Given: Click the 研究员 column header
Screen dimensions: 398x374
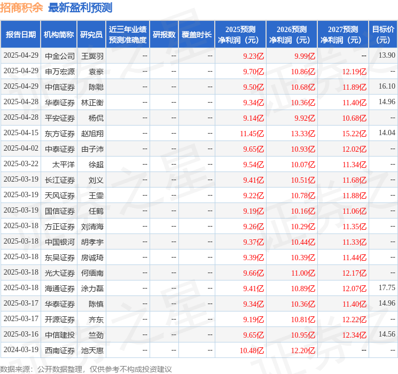Looking at the screenshot, I should point(91,35).
